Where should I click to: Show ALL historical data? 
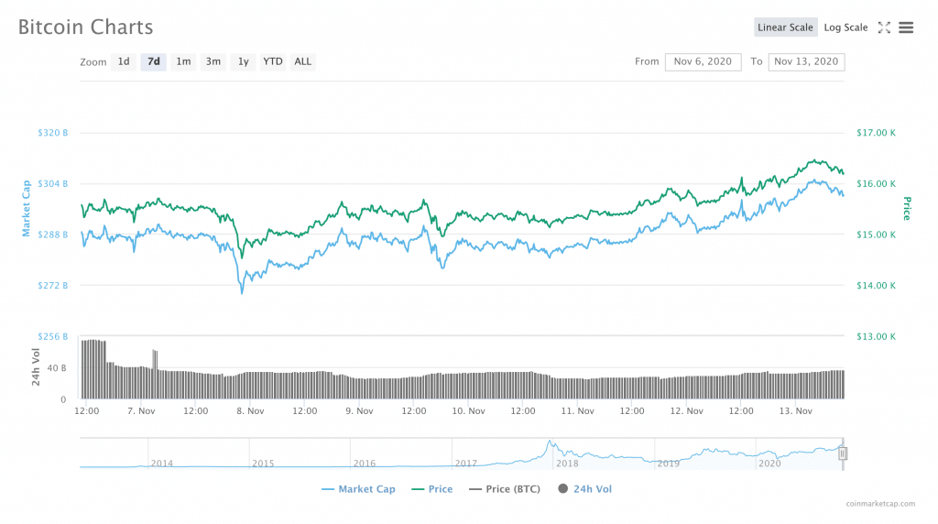coord(302,61)
